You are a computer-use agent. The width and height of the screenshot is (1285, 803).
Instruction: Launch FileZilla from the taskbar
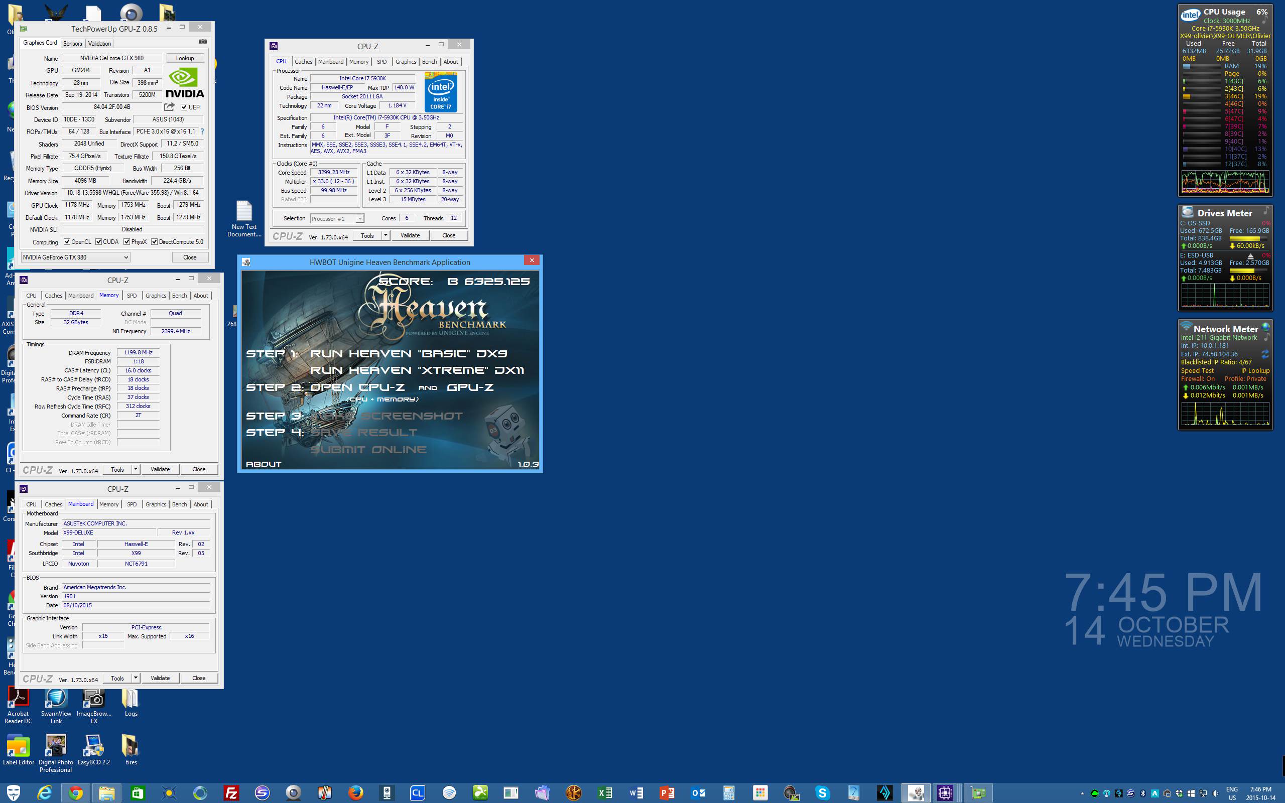tap(231, 793)
